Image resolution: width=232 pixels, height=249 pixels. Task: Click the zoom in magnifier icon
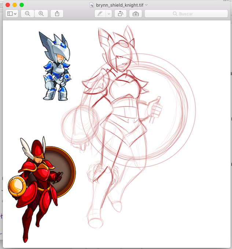point(41,14)
